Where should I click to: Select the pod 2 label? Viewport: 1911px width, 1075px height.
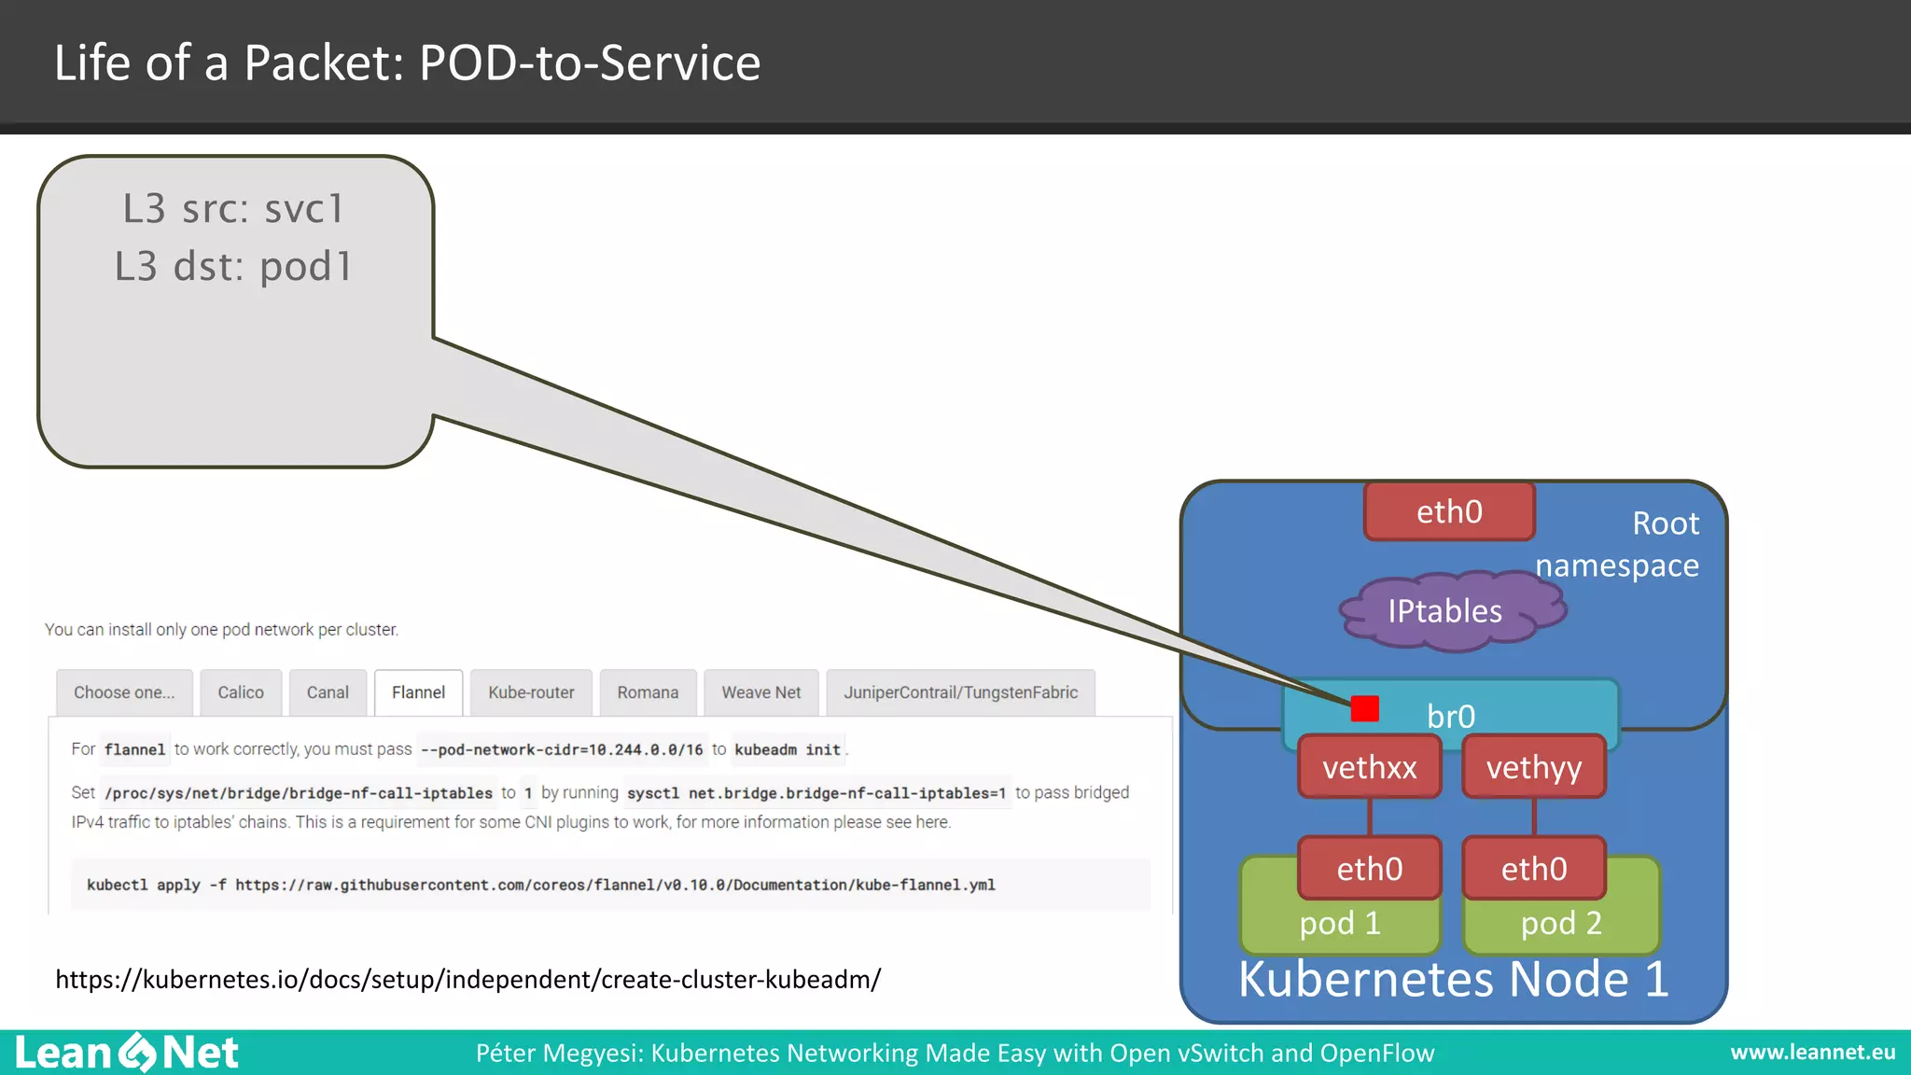click(1561, 923)
